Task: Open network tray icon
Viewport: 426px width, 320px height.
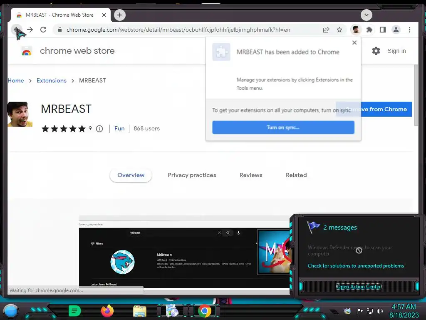Action: pos(369,311)
